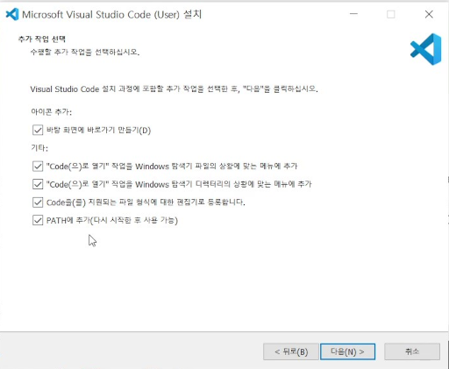449x369 pixels.
Task: Toggle the register Code as file editor checkbox
Action: click(38, 202)
